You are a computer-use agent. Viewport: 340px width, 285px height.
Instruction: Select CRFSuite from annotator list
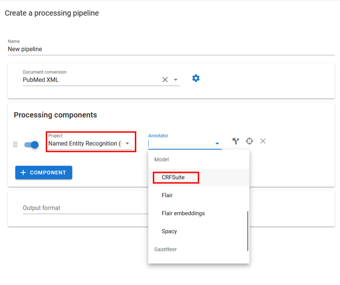tap(173, 177)
